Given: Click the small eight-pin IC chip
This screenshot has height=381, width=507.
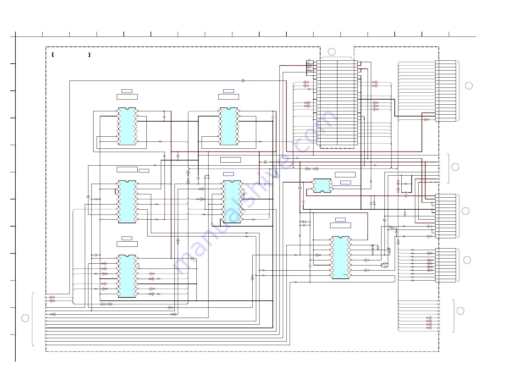Looking at the screenshot, I should pos(322,186).
